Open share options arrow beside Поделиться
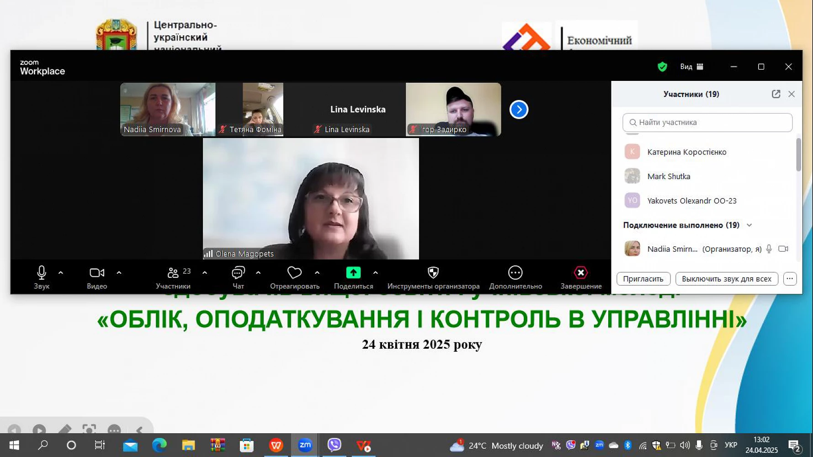This screenshot has height=457, width=813. coord(375,273)
